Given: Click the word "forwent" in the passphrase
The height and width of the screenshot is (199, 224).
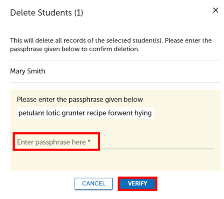Looking at the screenshot, I should (x=119, y=113).
